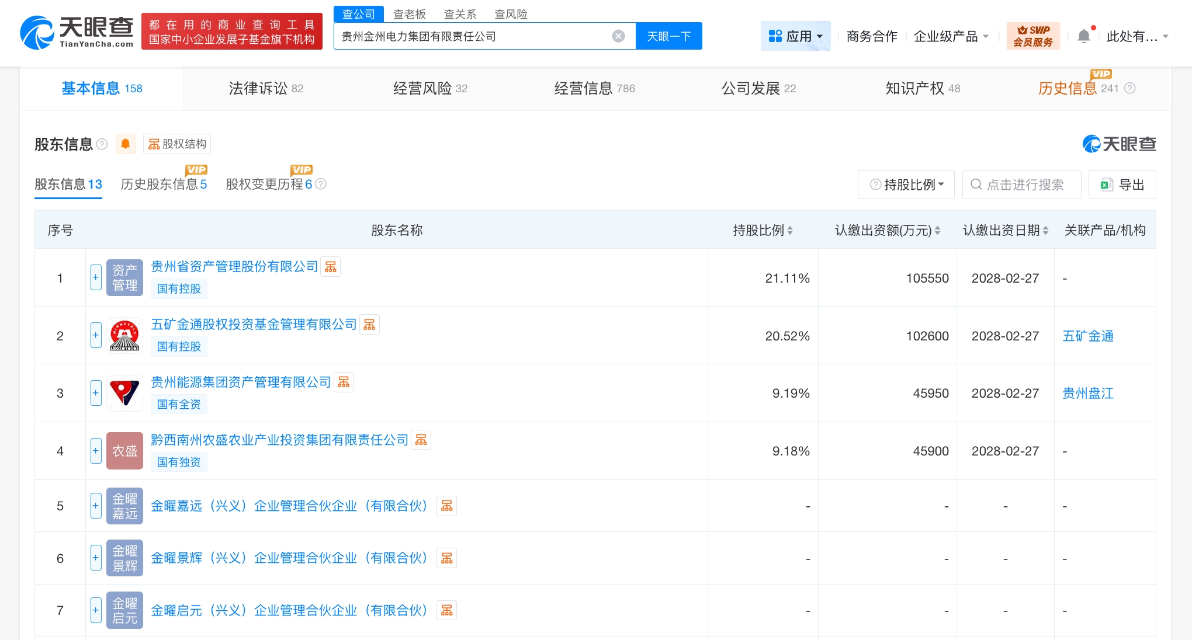The width and height of the screenshot is (1192, 640).
Task: Switch to the 法律诉讼 tab
Action: click(x=266, y=88)
